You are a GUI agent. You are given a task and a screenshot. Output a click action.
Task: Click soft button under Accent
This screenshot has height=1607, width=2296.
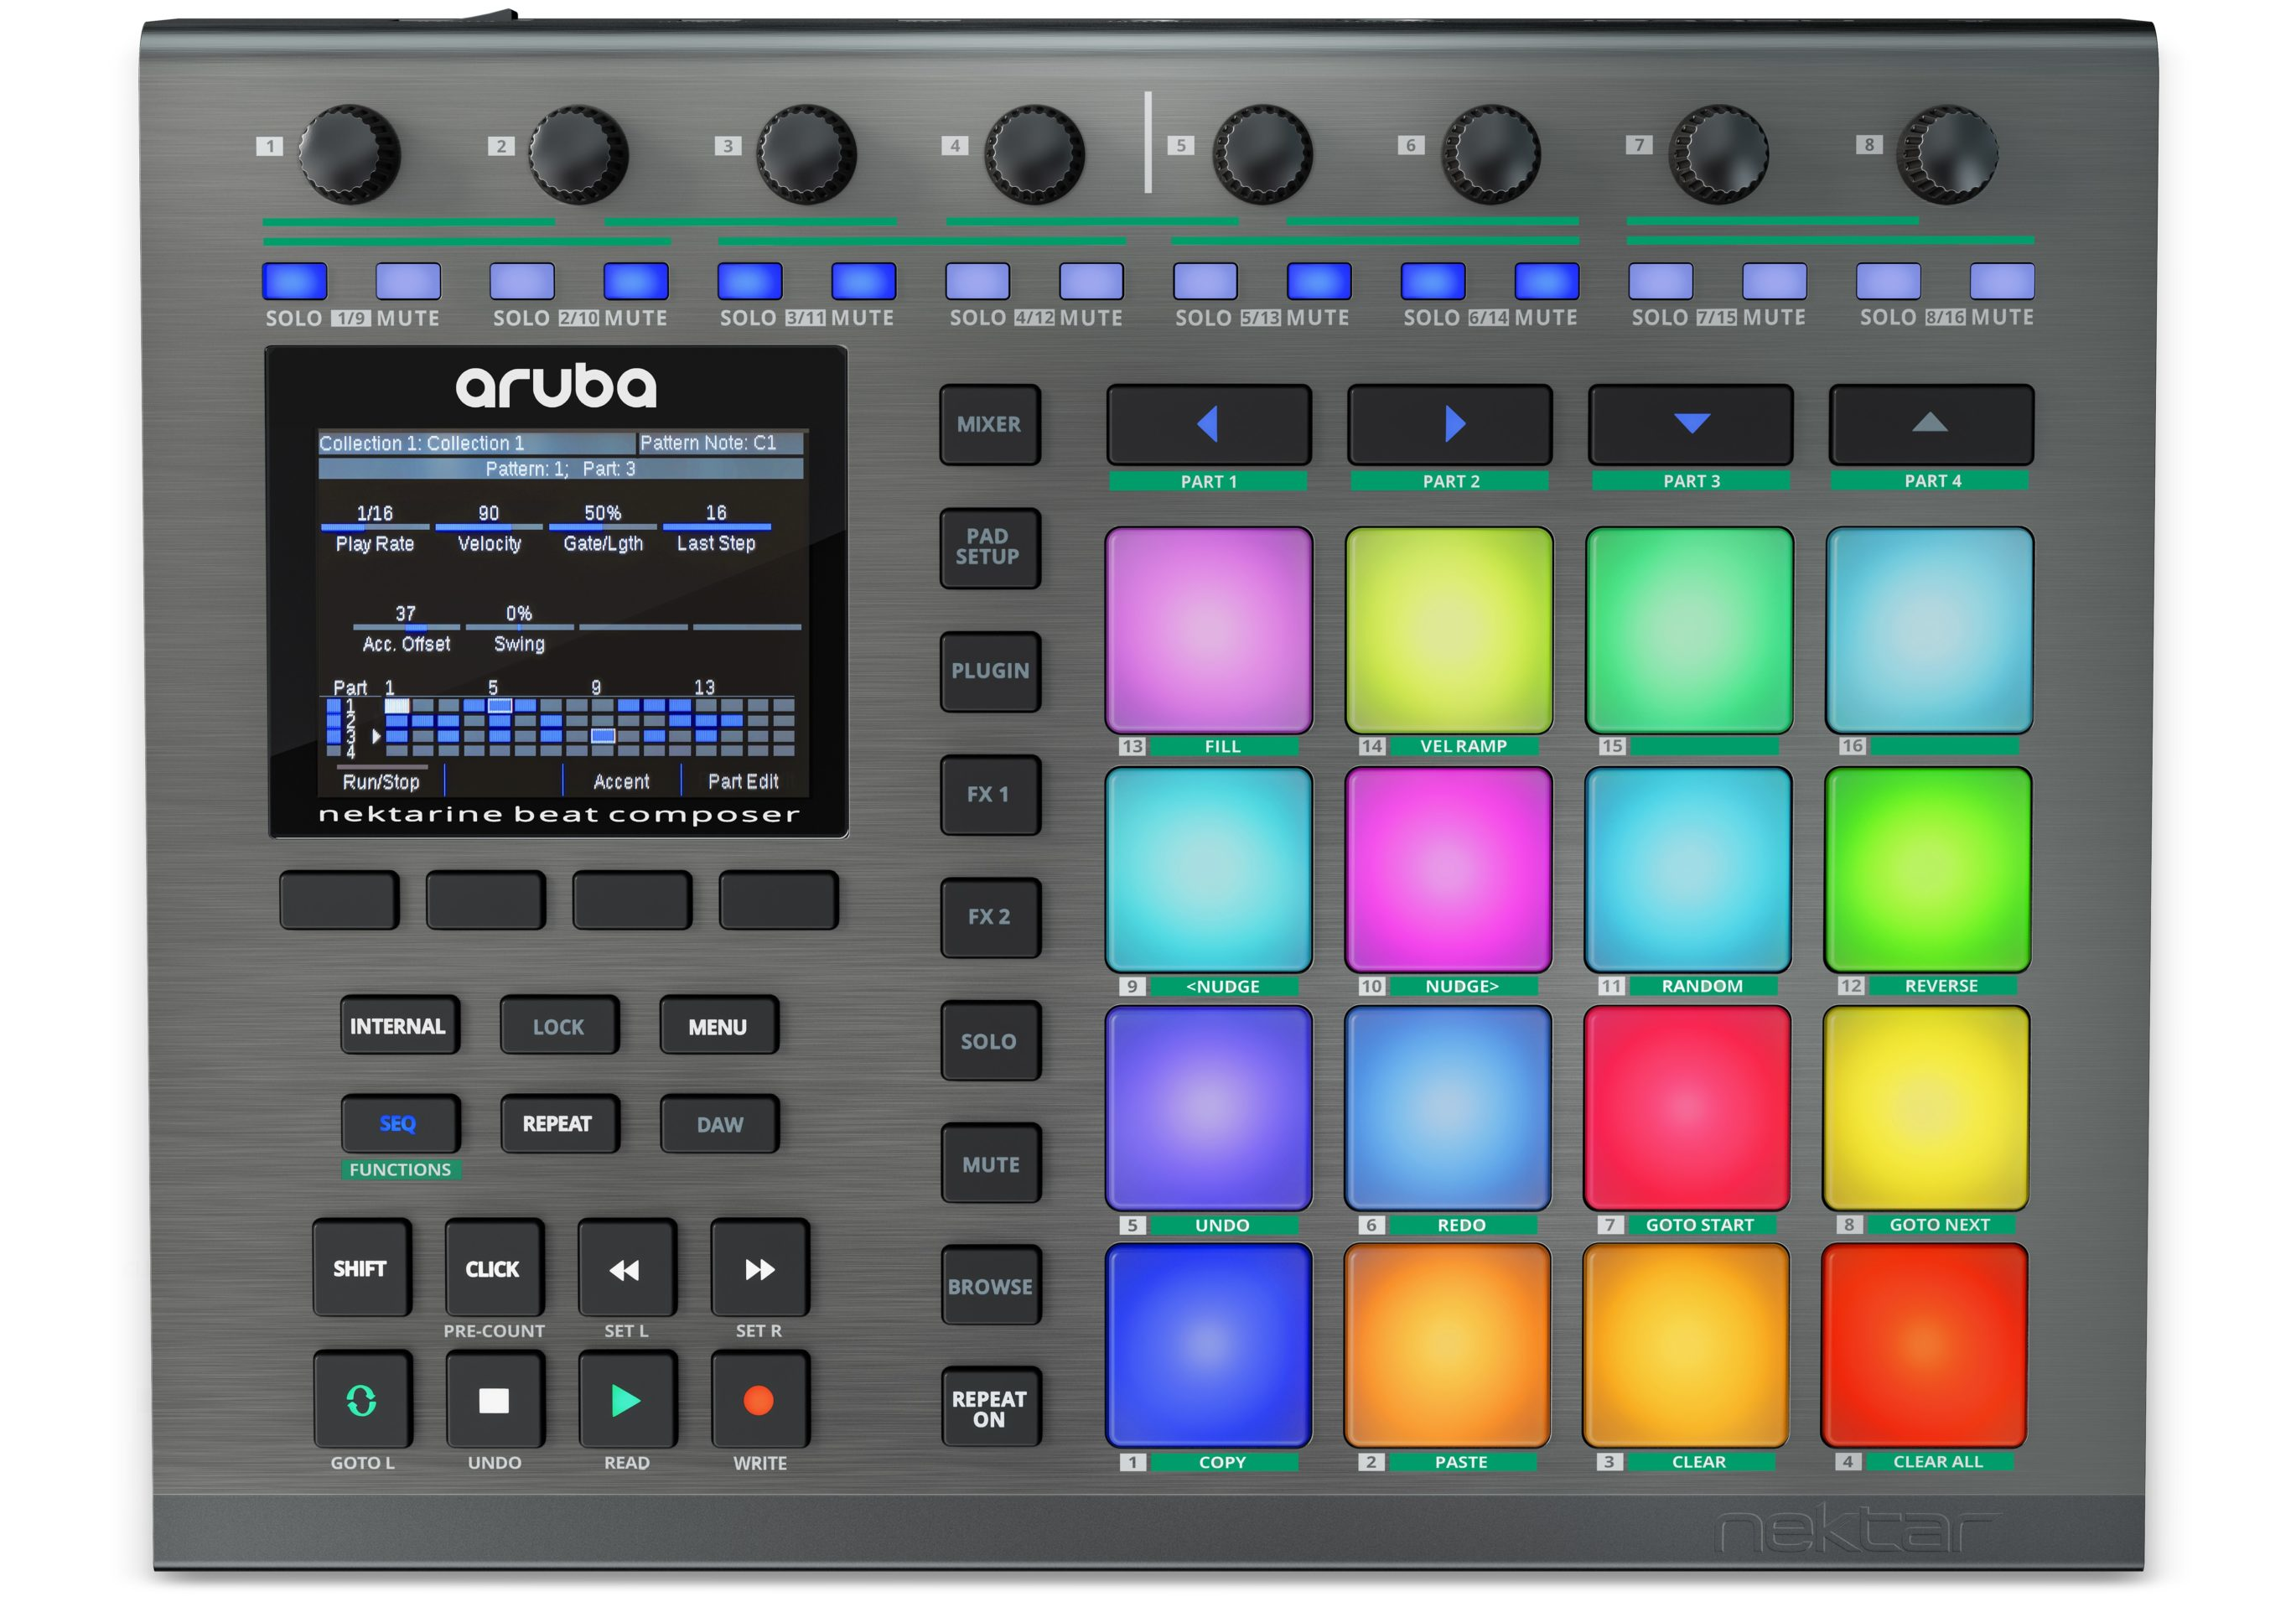pyautogui.click(x=632, y=900)
